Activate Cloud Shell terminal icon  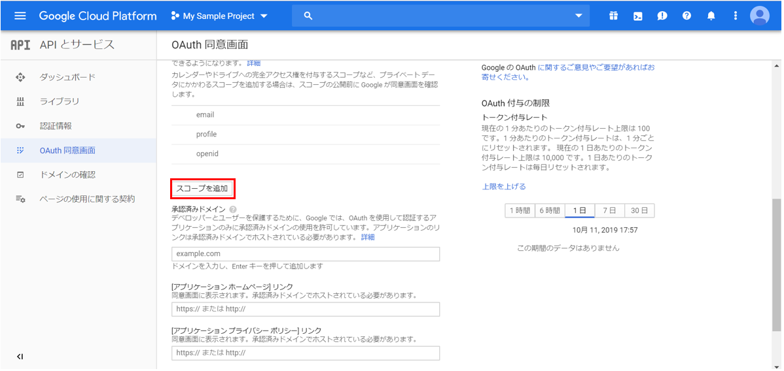[x=637, y=16]
